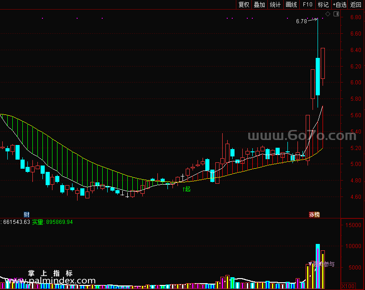
Task: Click the 6.80 price axis label
Action: coord(356,17)
